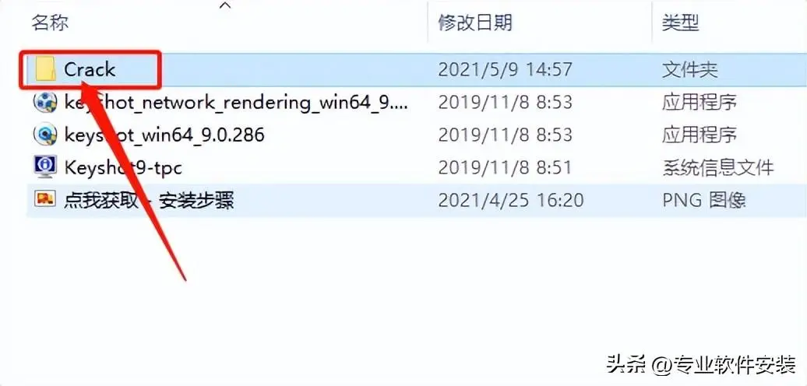Select the keyshot_network_rendering_win64 file name
This screenshot has height=386, width=807.
236,102
